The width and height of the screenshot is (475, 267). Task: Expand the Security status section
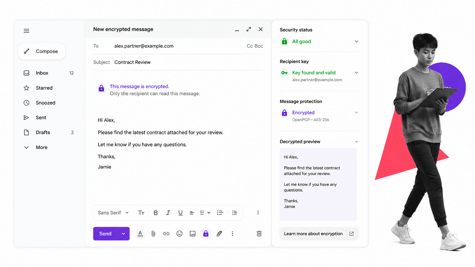[356, 42]
